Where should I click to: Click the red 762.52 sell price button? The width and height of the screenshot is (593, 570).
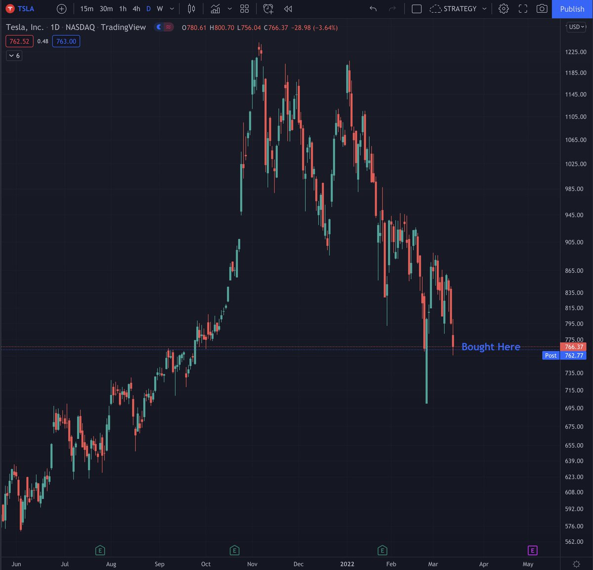[20, 42]
